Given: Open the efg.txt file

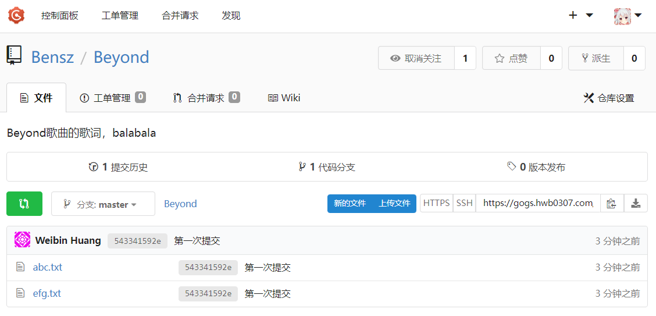Looking at the screenshot, I should coord(47,293).
